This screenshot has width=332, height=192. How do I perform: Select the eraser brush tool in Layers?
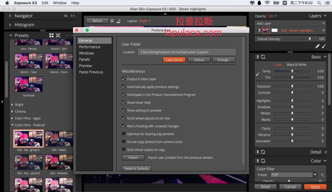[x=317, y=46]
